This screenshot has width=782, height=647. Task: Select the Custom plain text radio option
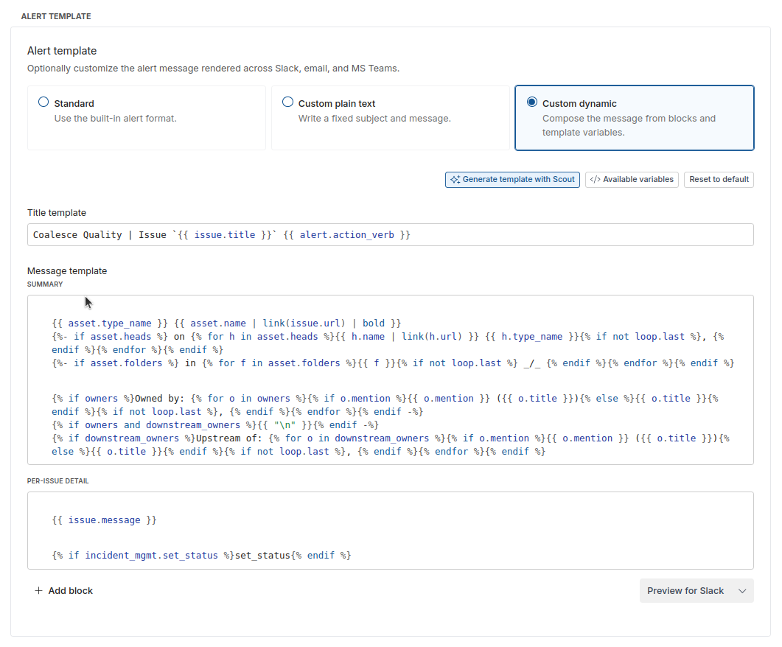point(287,102)
